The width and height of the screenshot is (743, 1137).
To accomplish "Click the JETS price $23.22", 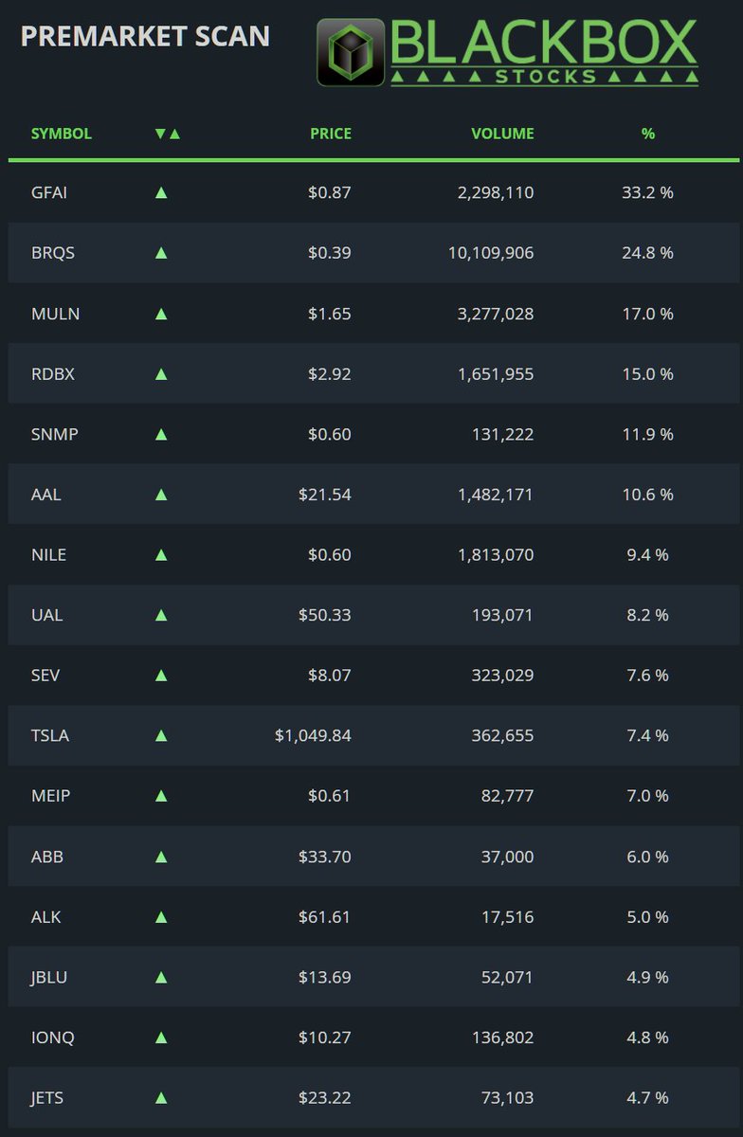I will [323, 1098].
